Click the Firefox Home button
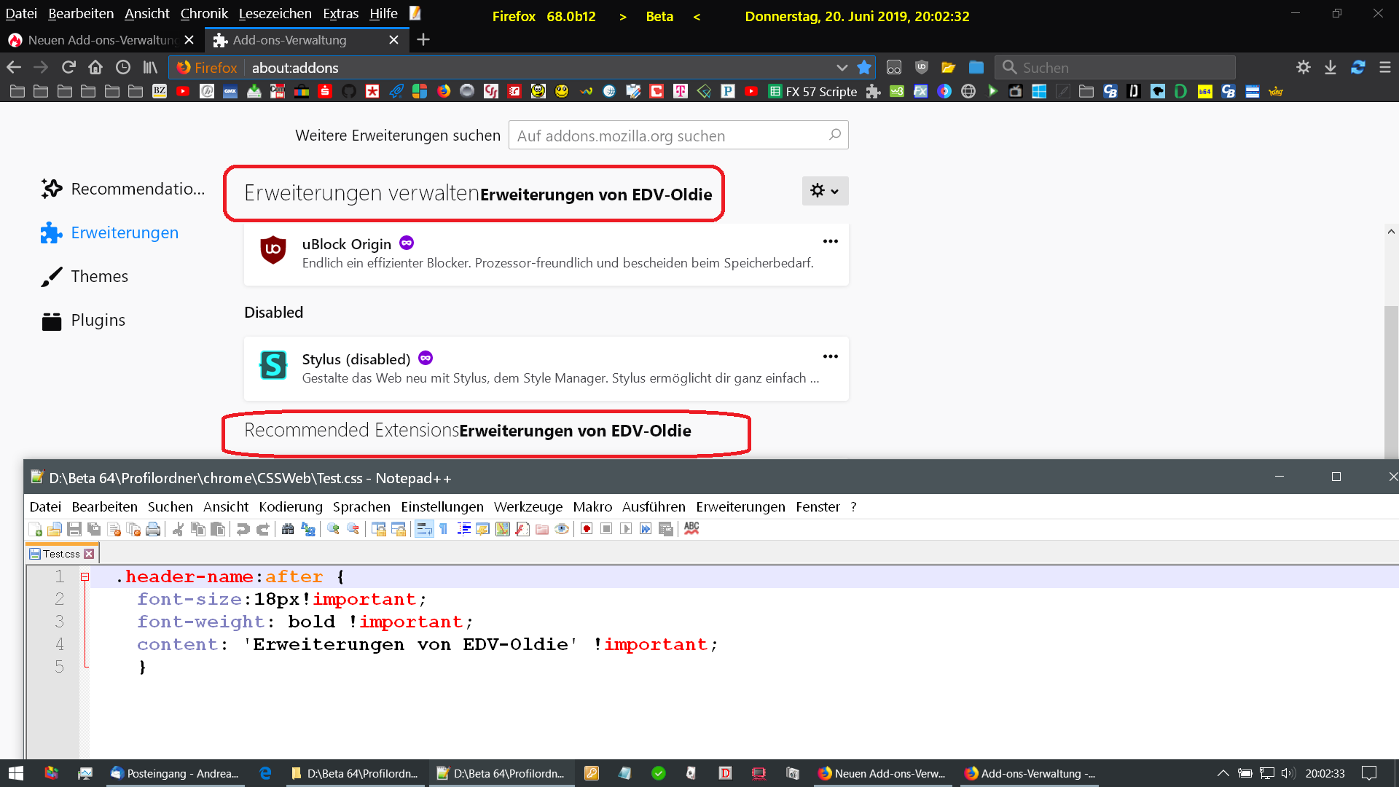Viewport: 1399px width, 787px height. [x=95, y=67]
